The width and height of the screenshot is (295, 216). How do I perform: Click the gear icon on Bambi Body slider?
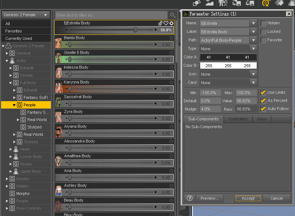[x=171, y=38]
